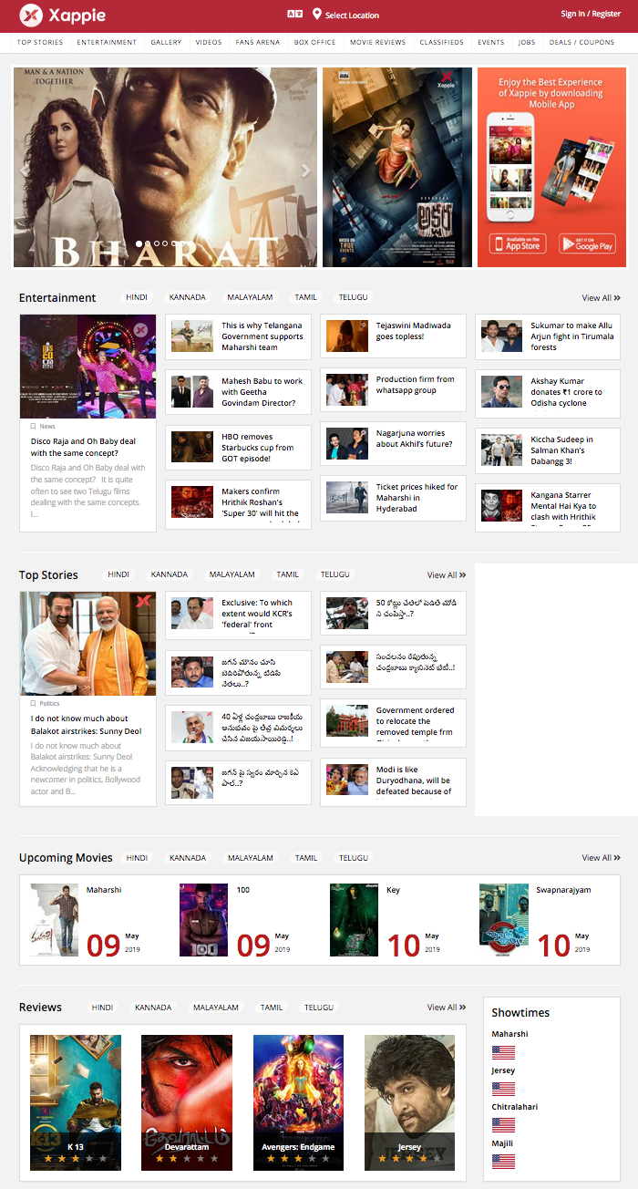Filter Entertainment by Kannada
Image resolution: width=638 pixels, height=1189 pixels.
[188, 297]
